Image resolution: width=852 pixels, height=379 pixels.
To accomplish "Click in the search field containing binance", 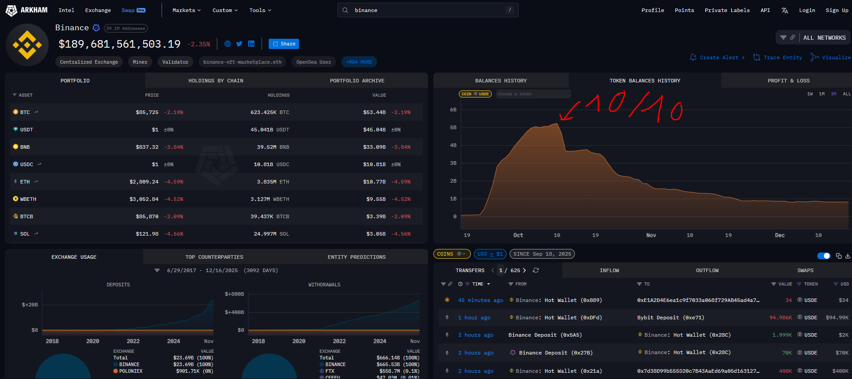I will (428, 10).
